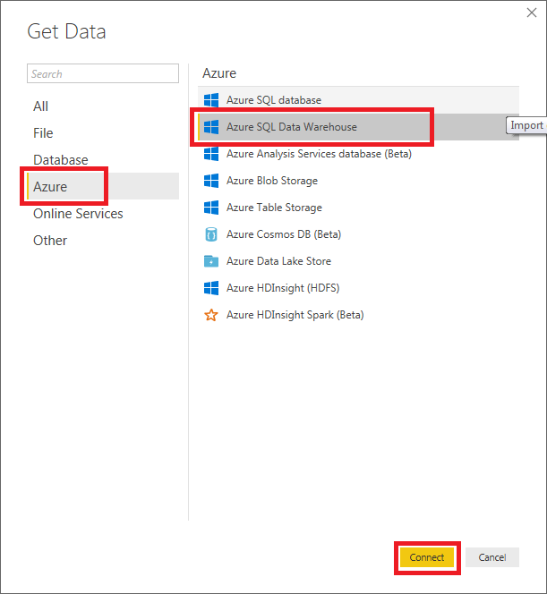Viewport: 547px width, 594px height.
Task: Click the Azure Table Storage icon
Action: 211,208
